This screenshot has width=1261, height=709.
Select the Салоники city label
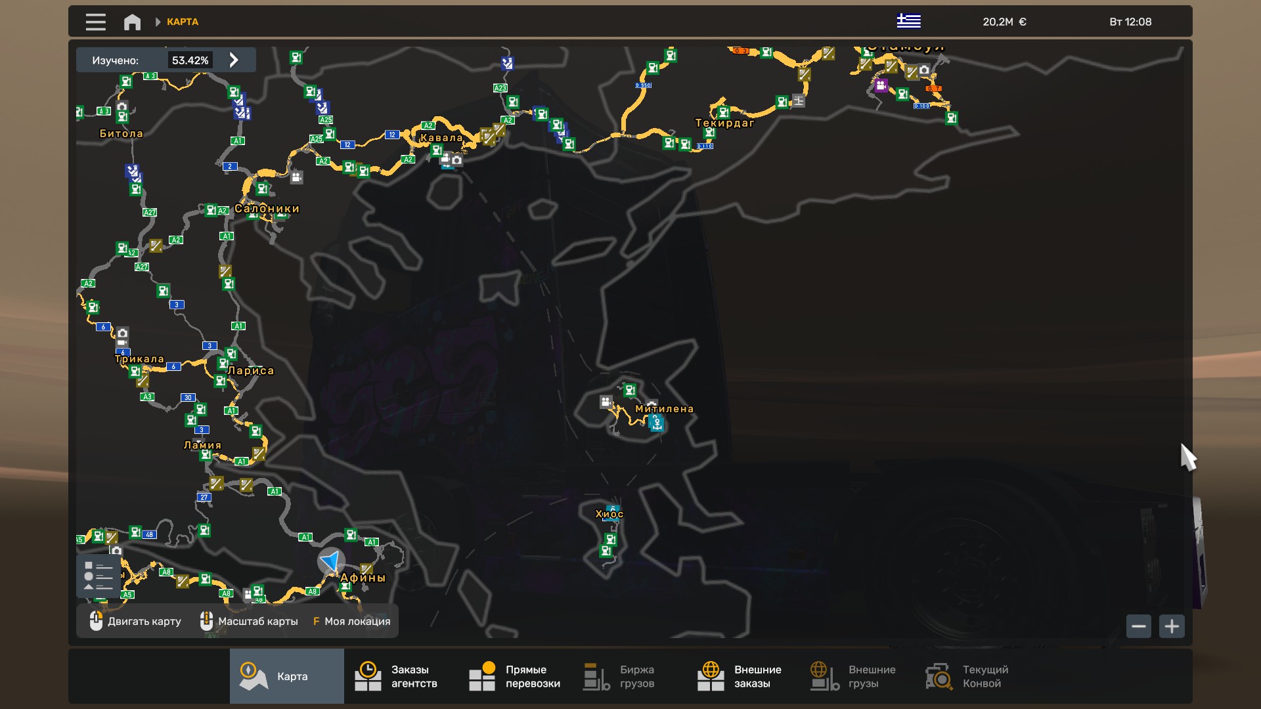click(267, 209)
